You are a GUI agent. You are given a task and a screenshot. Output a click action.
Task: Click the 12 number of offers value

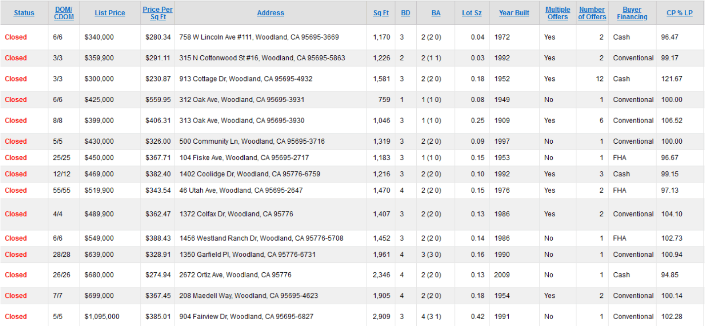600,79
